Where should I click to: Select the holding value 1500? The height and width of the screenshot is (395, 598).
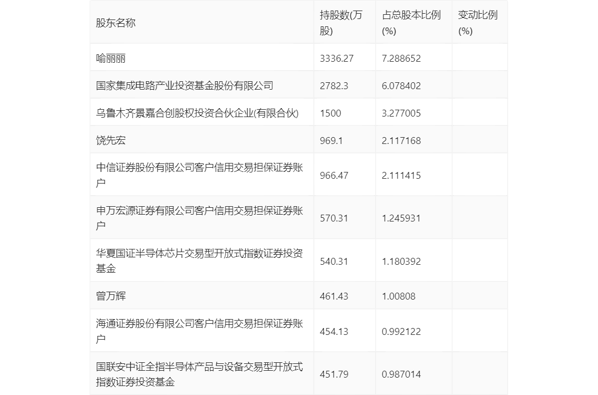click(330, 113)
